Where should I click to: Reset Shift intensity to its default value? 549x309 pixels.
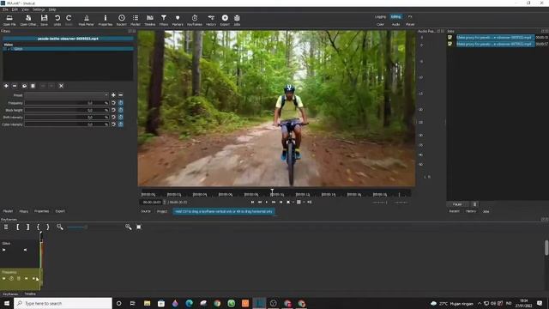pyautogui.click(x=113, y=117)
